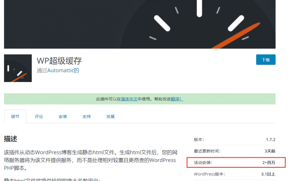Click the WordPress版本 label
Viewport: 303px width, 181px height.
pos(209,174)
